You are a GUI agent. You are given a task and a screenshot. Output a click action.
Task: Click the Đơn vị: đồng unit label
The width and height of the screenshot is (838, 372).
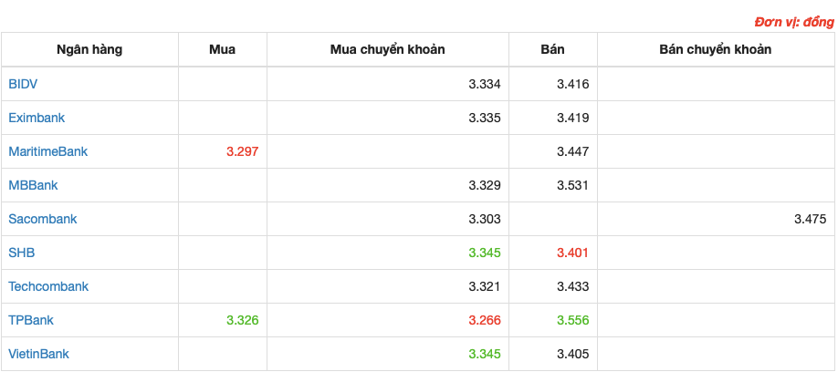[x=794, y=23]
